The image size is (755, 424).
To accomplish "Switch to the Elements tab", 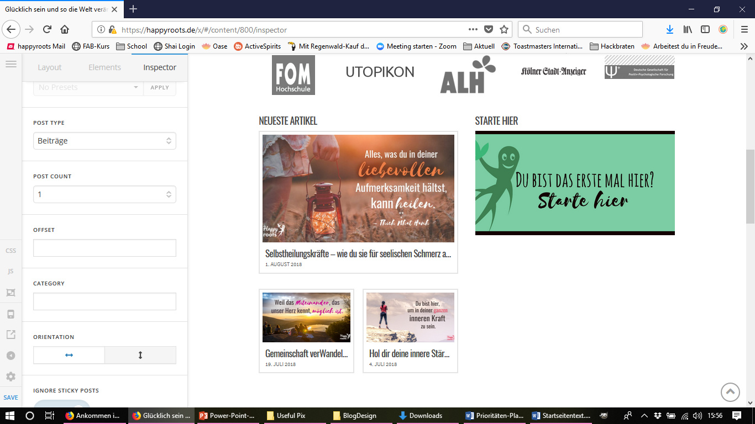I will click(104, 67).
